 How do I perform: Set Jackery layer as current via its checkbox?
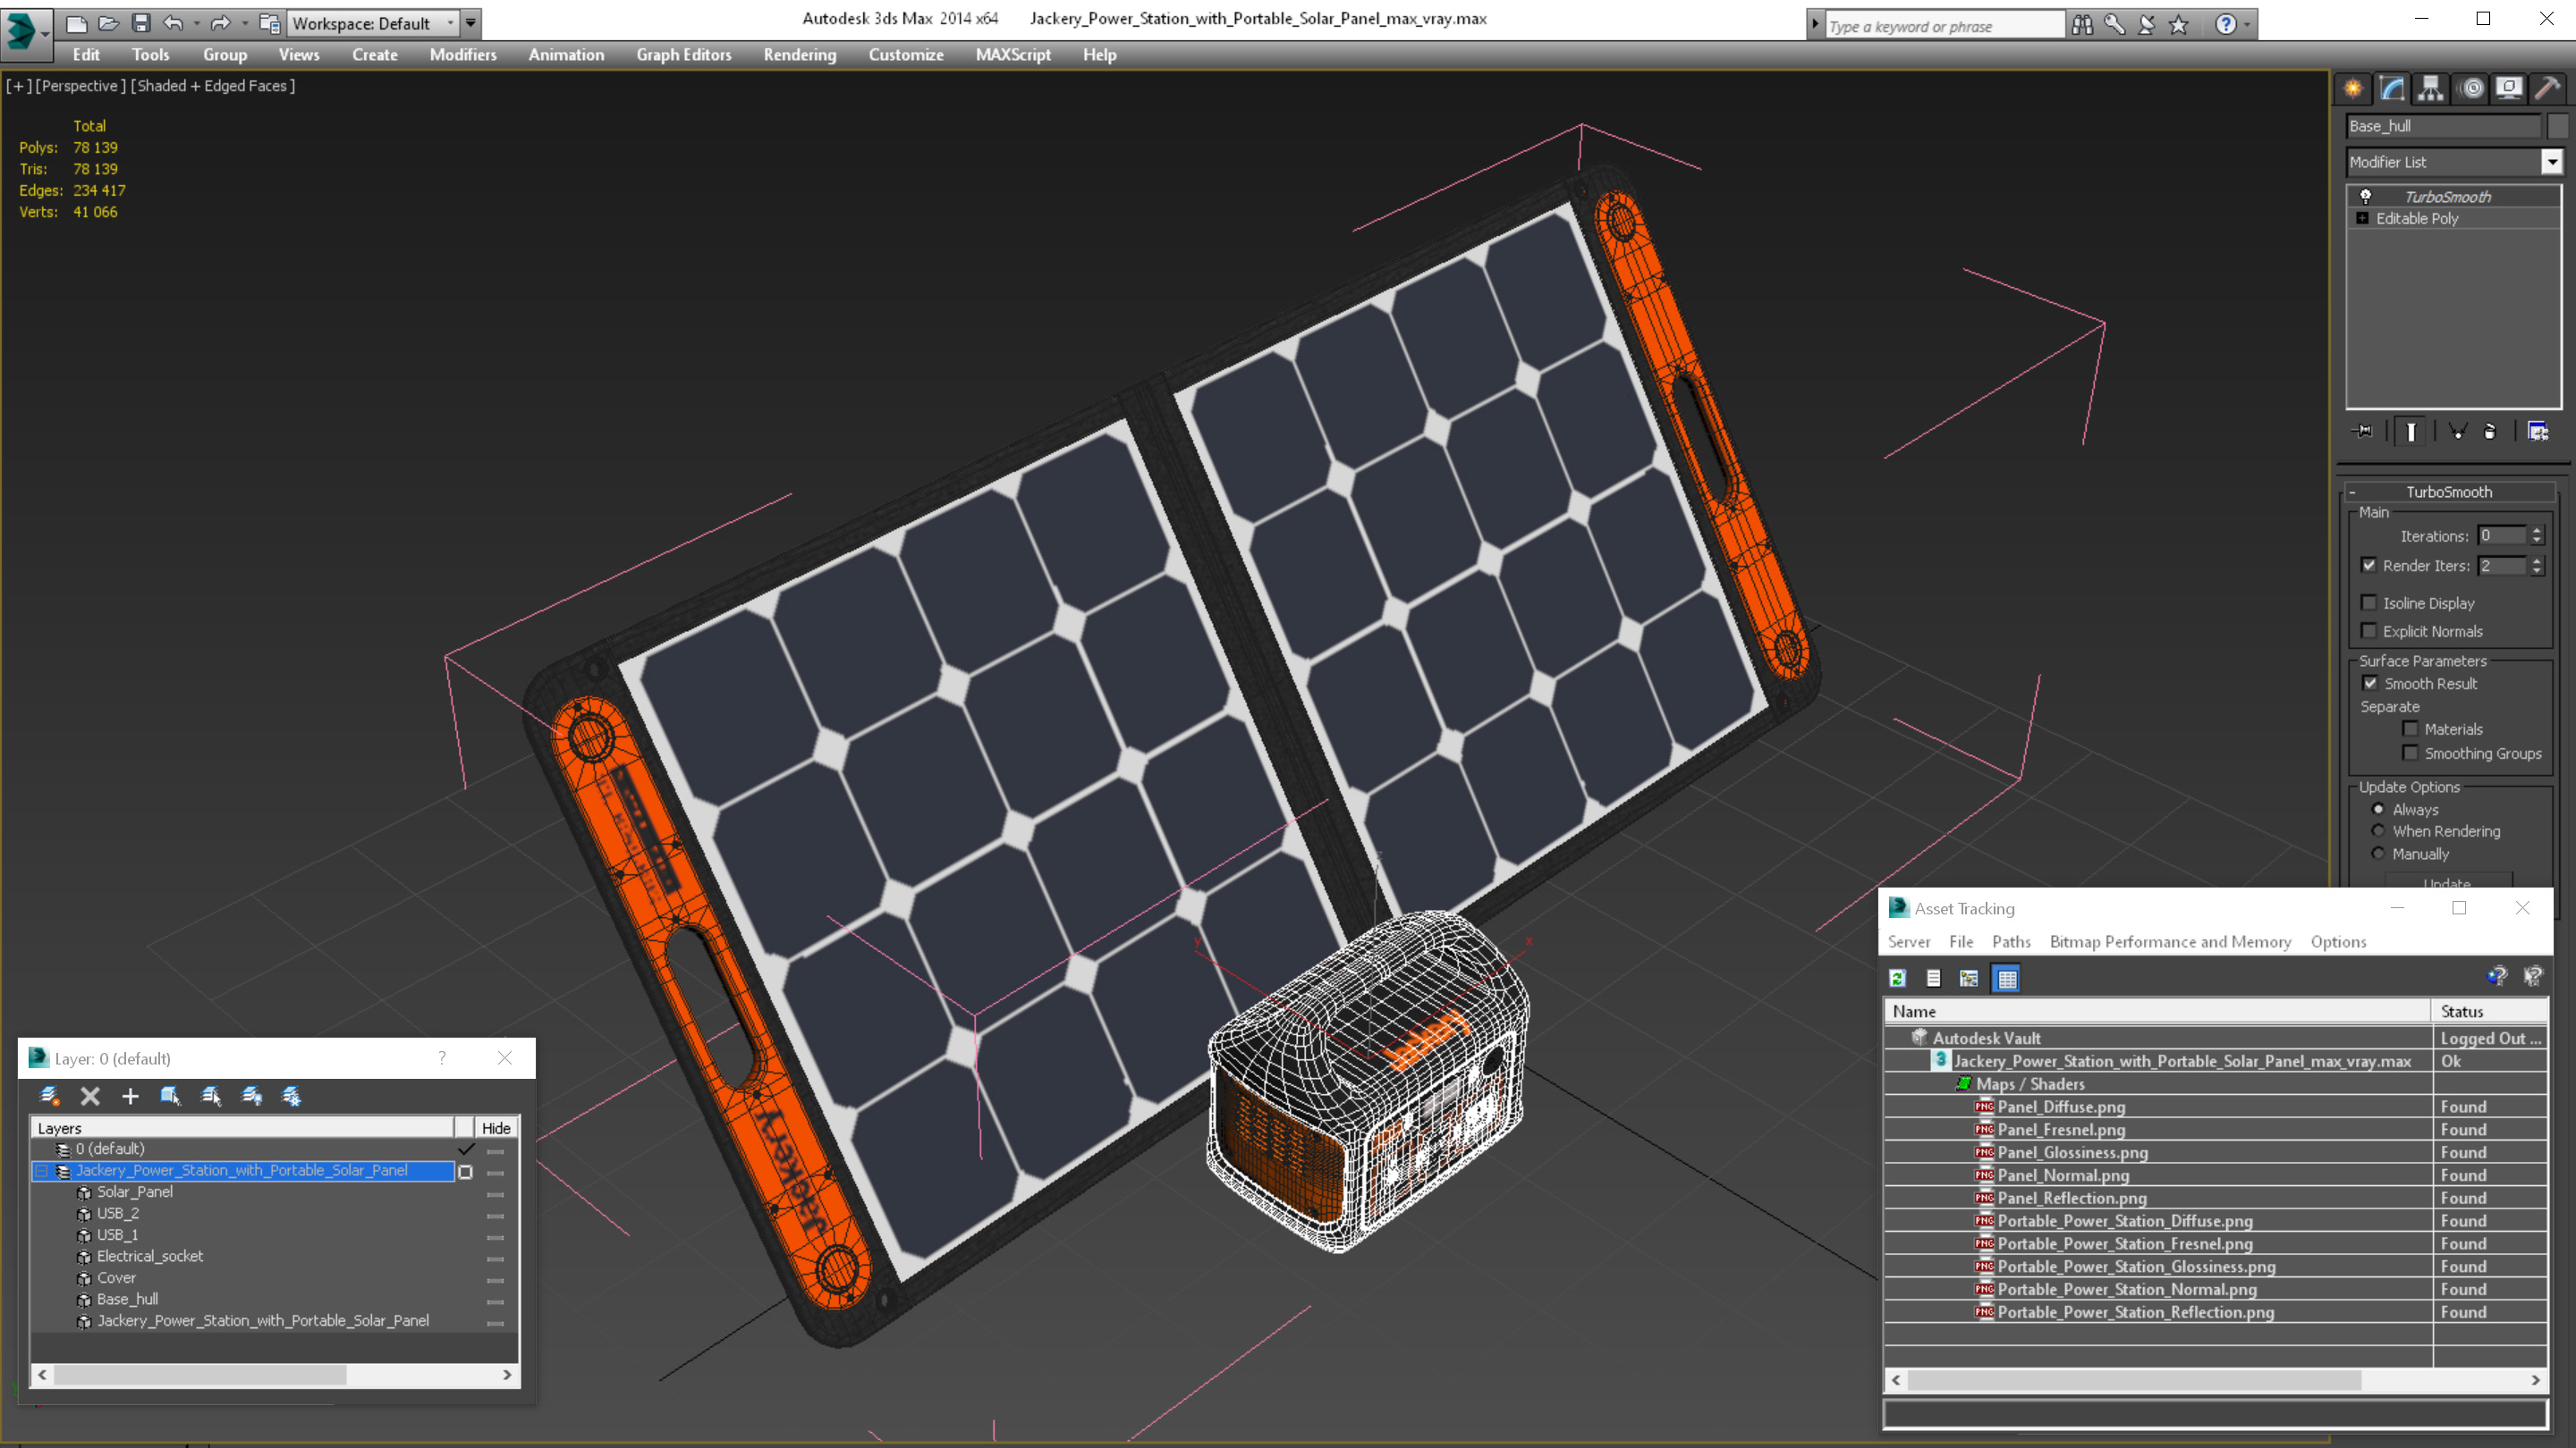coord(465,1172)
